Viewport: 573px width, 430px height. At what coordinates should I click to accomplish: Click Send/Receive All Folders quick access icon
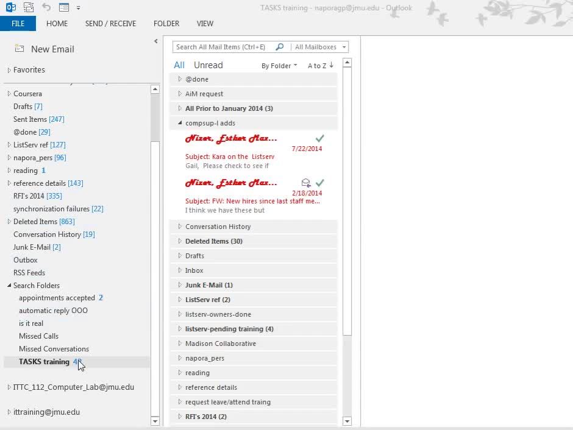(29, 7)
